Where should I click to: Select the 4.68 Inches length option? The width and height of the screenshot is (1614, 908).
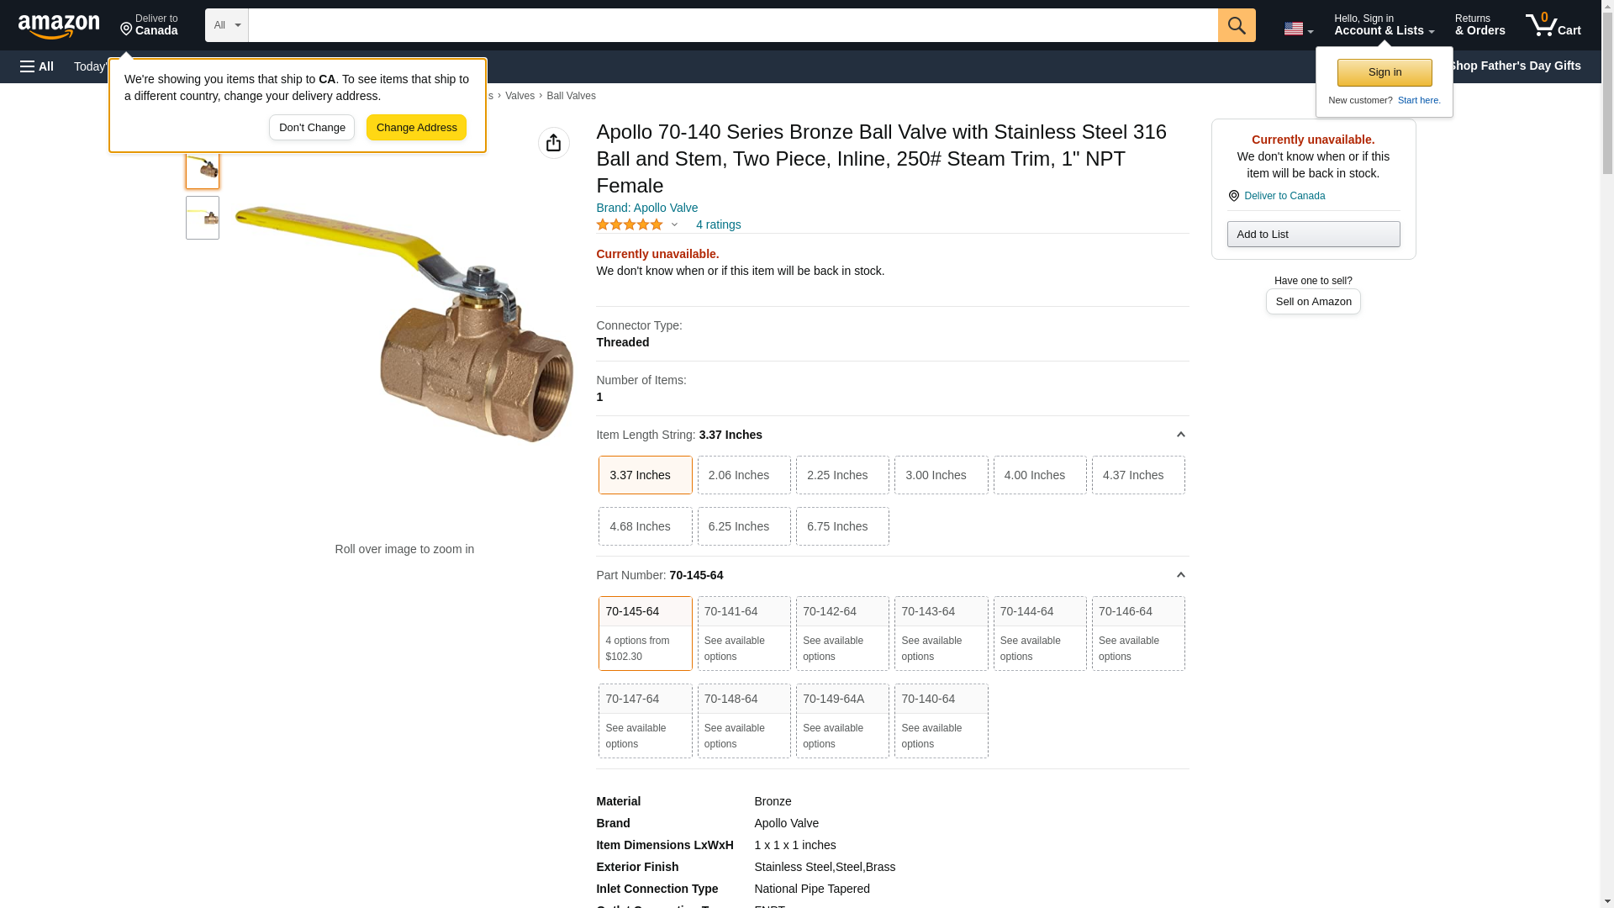point(645,526)
